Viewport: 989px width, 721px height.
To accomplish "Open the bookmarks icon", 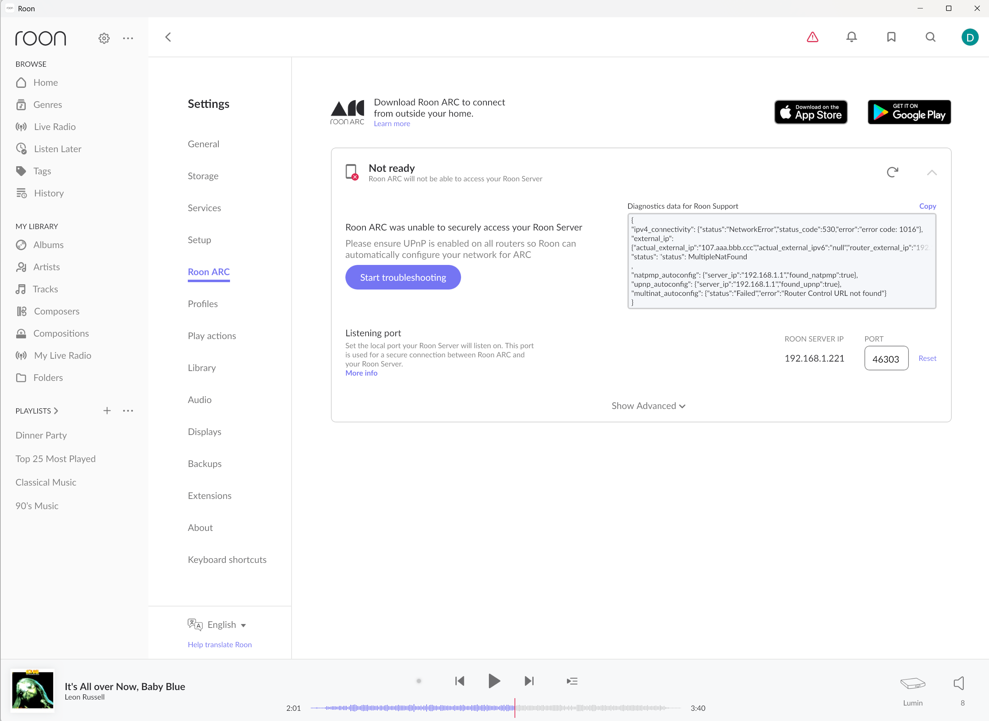I will 891,37.
